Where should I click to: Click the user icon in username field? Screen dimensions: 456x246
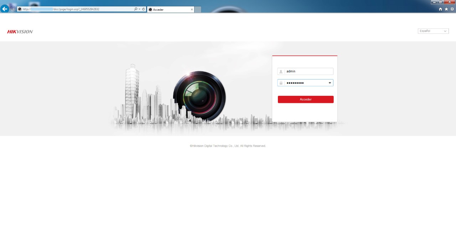[x=281, y=71]
